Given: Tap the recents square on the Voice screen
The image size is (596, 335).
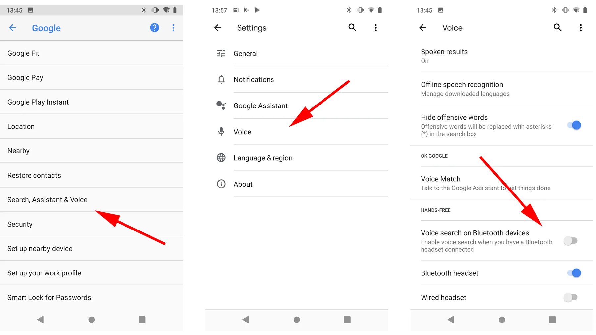Looking at the screenshot, I should 552,320.
